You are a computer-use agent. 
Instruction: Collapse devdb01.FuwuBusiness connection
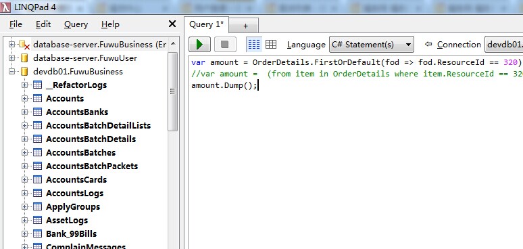[11, 72]
